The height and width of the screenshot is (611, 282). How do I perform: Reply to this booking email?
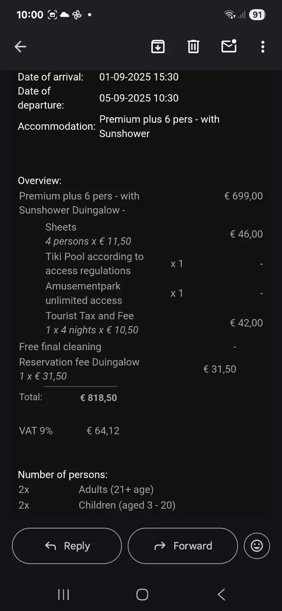[67, 546]
